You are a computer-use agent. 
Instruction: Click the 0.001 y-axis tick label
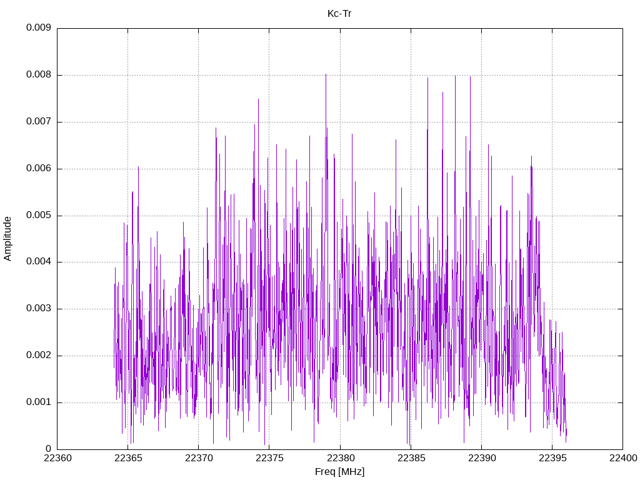(x=39, y=402)
